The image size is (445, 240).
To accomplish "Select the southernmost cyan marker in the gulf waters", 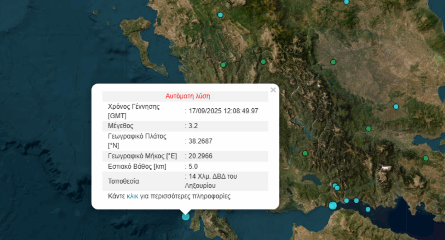I will click(x=368, y=209).
